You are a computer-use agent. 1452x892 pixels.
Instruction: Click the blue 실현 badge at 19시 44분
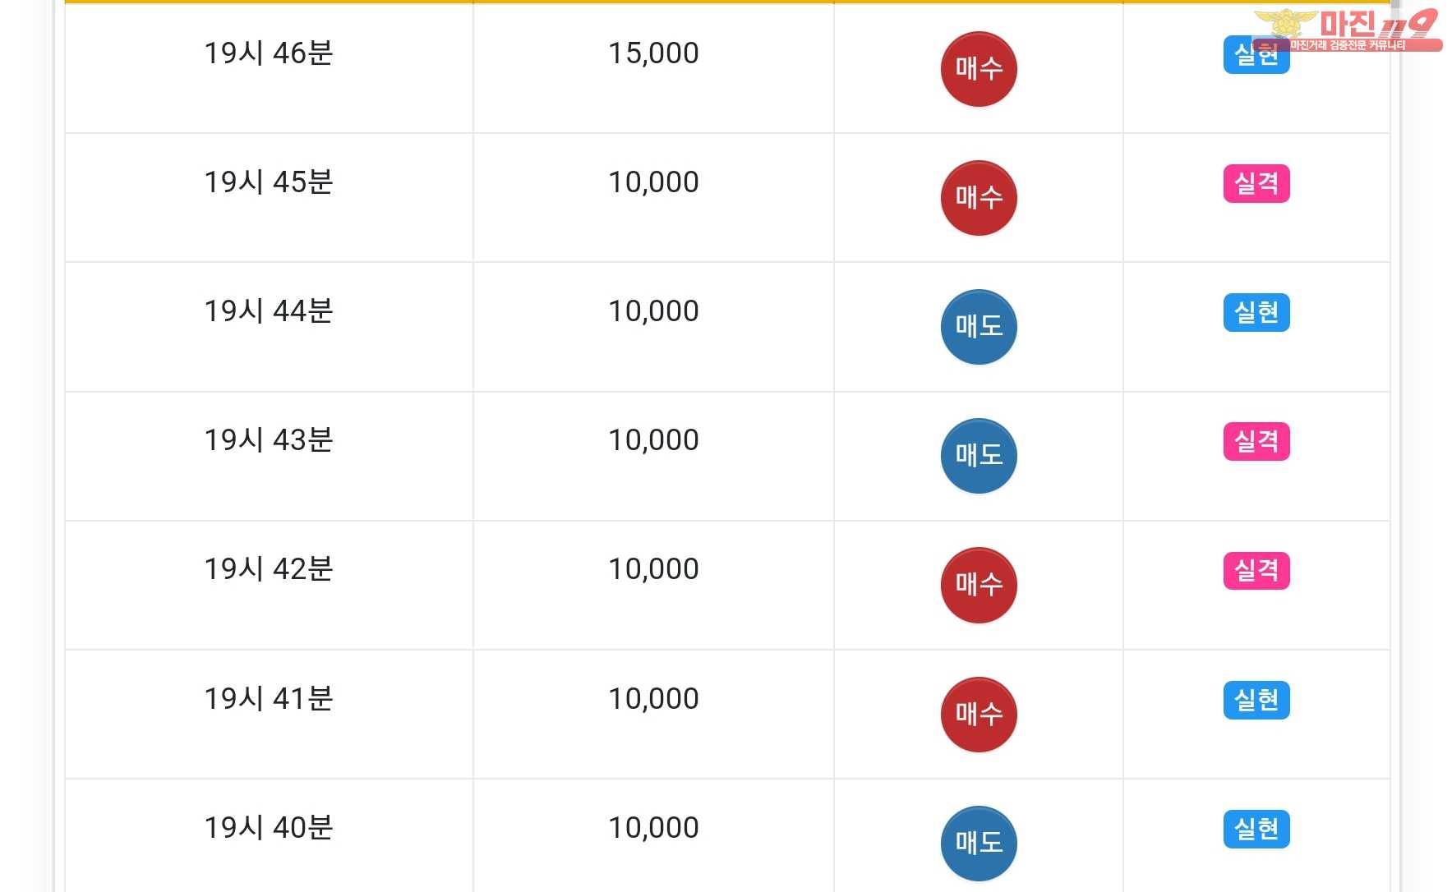click(x=1256, y=312)
